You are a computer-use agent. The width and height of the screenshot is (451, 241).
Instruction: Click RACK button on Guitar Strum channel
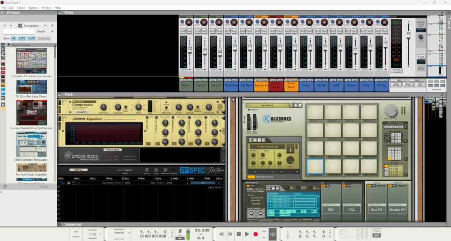pyautogui.click(x=295, y=80)
